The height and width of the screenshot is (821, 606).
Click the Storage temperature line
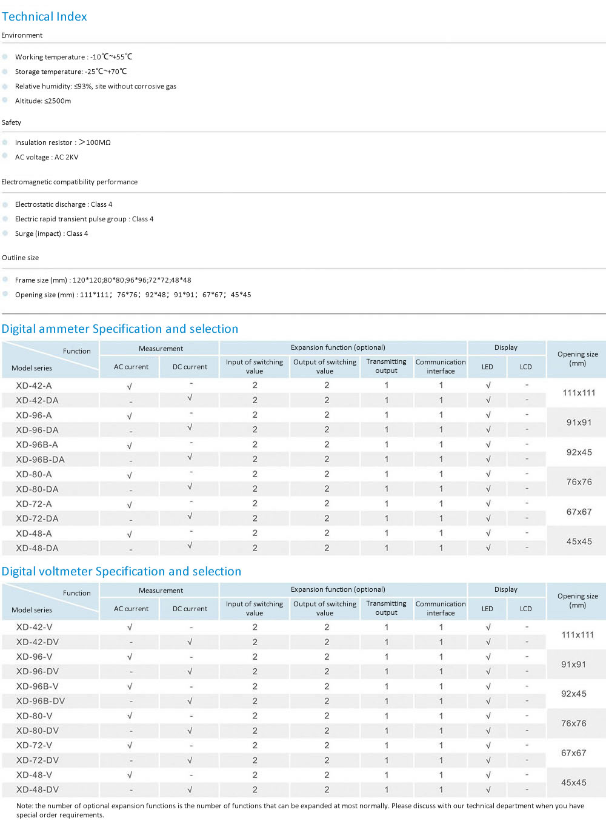click(71, 72)
